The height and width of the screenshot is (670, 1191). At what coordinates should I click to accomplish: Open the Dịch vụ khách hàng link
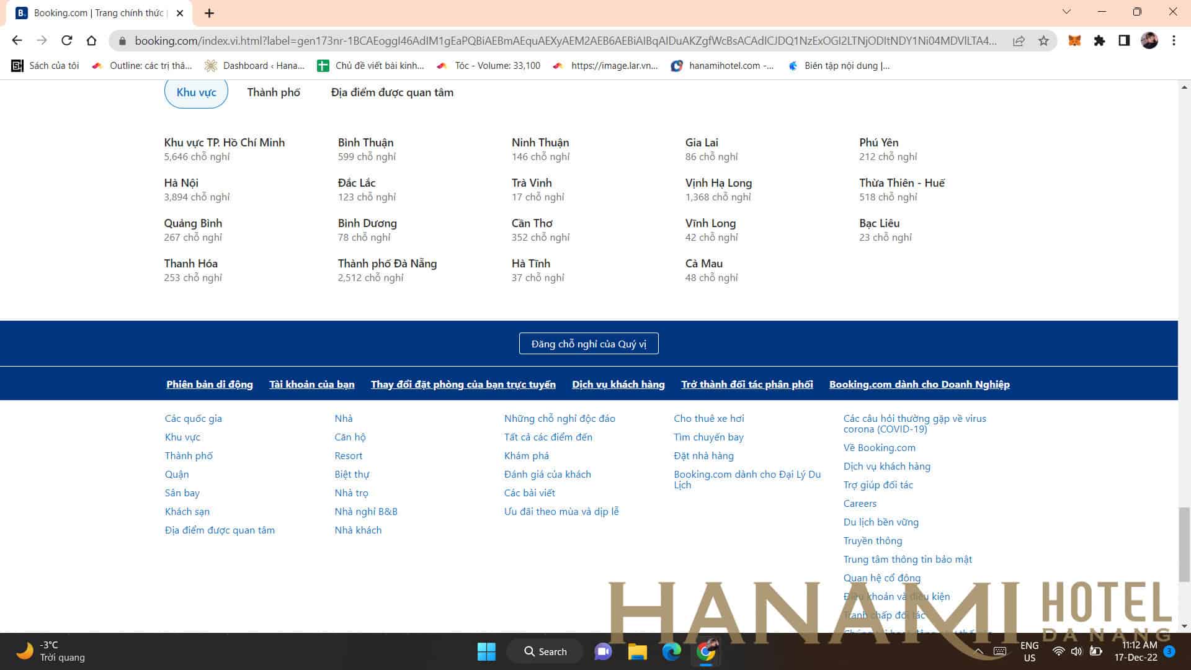618,385
